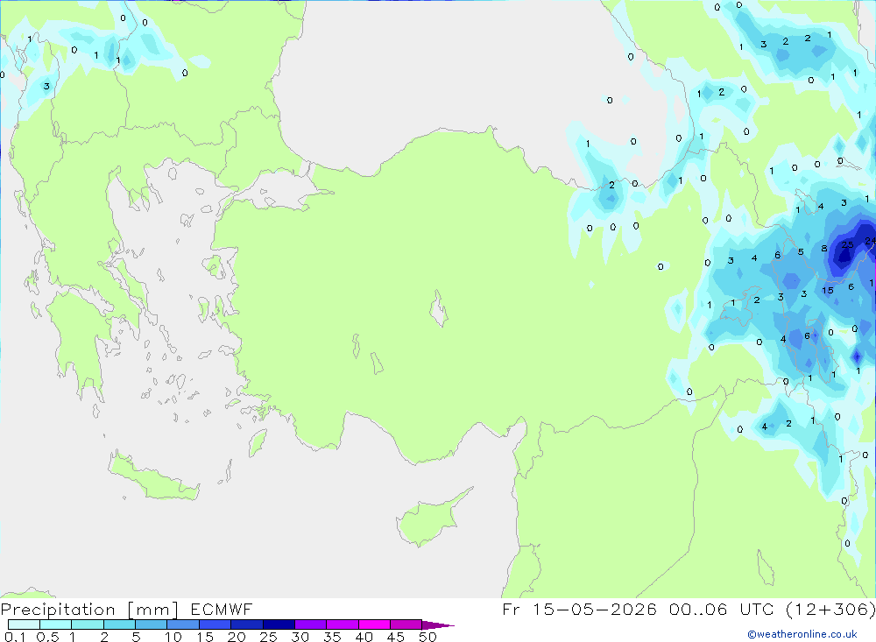Click the legend label "0.1"

pyautogui.click(x=15, y=637)
